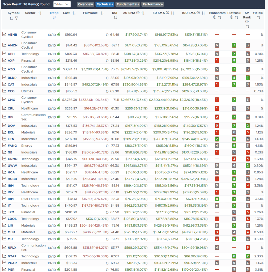The image size is (268, 272).
Task: Show help for 100 SMA column
Action: click(x=198, y=13)
